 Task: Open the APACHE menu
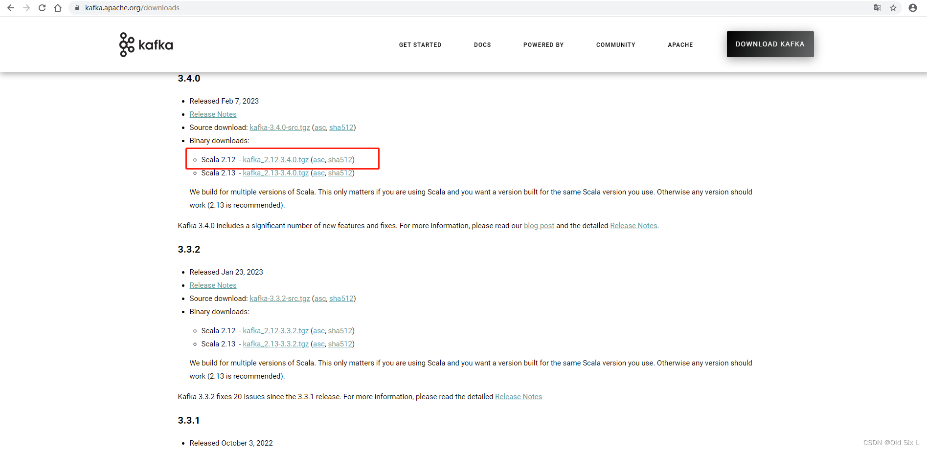click(x=680, y=44)
